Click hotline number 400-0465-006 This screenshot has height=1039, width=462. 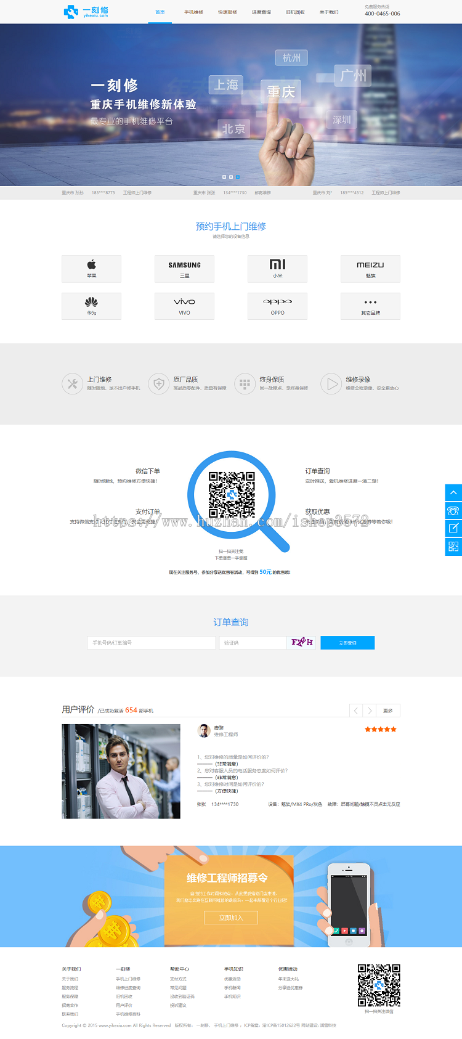coord(382,14)
